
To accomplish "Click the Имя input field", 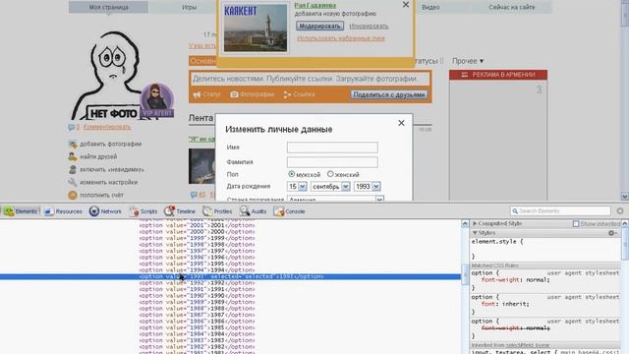I will 332,147.
